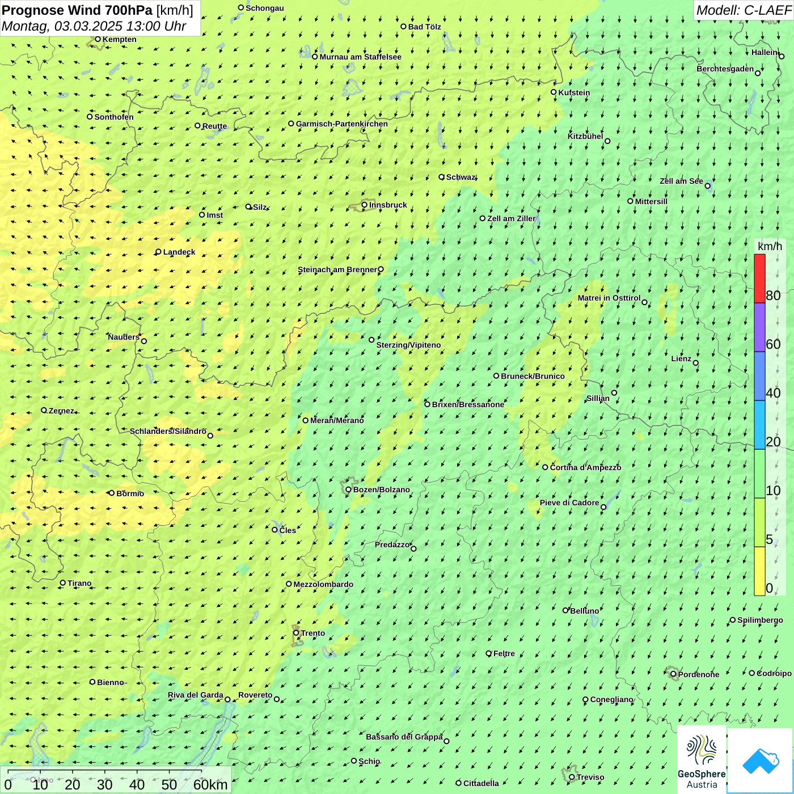
Task: Click the 'Garmisch-Partenkirchen' map label
Action: pos(342,124)
